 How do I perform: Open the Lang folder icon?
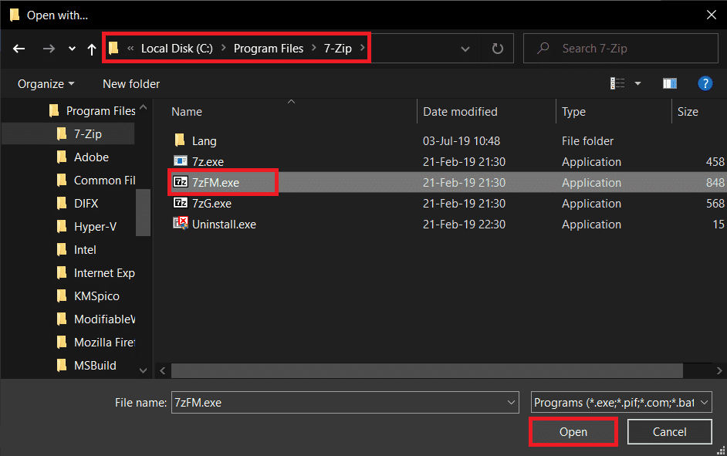pos(181,140)
